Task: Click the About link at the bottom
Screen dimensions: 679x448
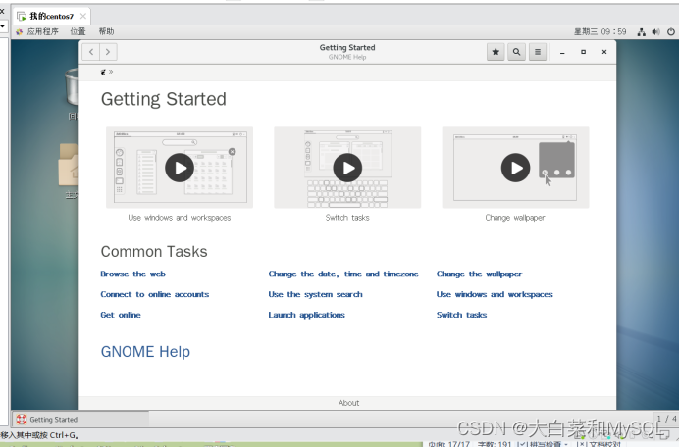Action: [x=348, y=403]
